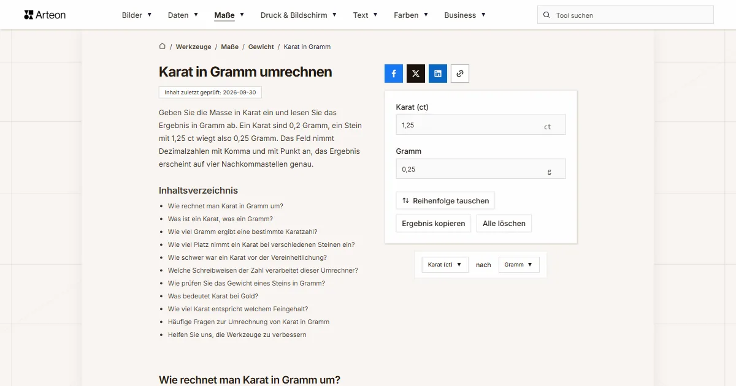Click the 'Inhalt zuletzt geprüft: 2026-09-30' badge
736x386 pixels.
pos(210,93)
